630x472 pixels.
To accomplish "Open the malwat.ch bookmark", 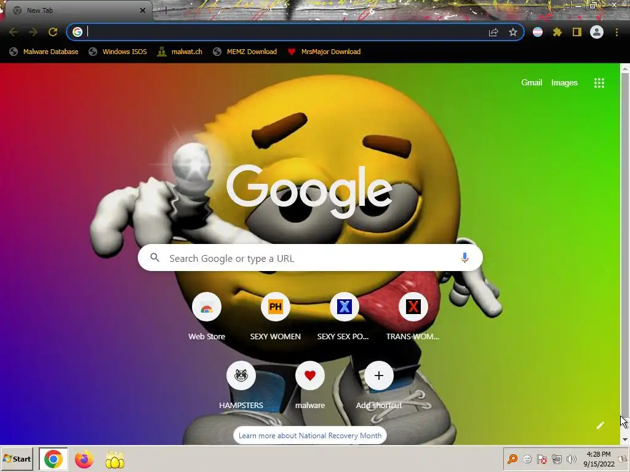I will 180,52.
